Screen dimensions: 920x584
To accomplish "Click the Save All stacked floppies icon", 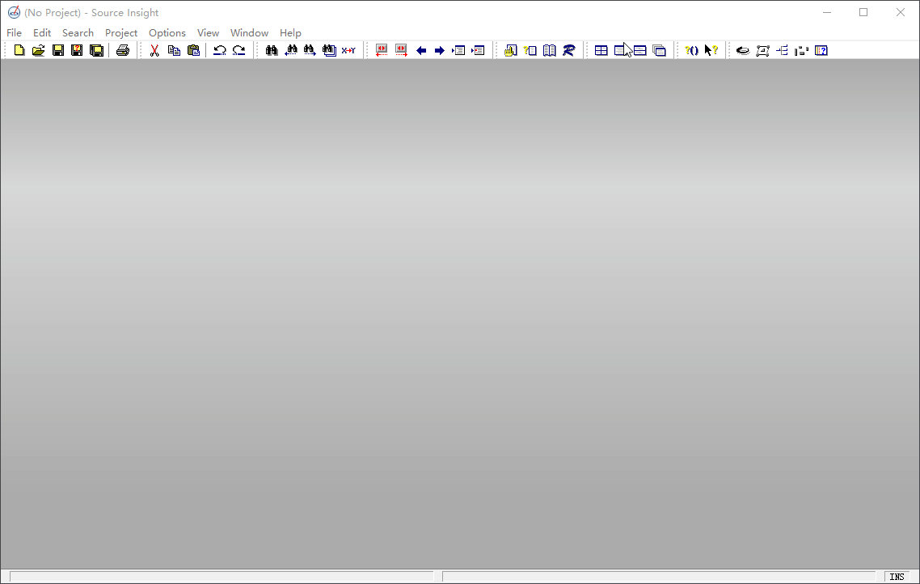I will pos(97,50).
